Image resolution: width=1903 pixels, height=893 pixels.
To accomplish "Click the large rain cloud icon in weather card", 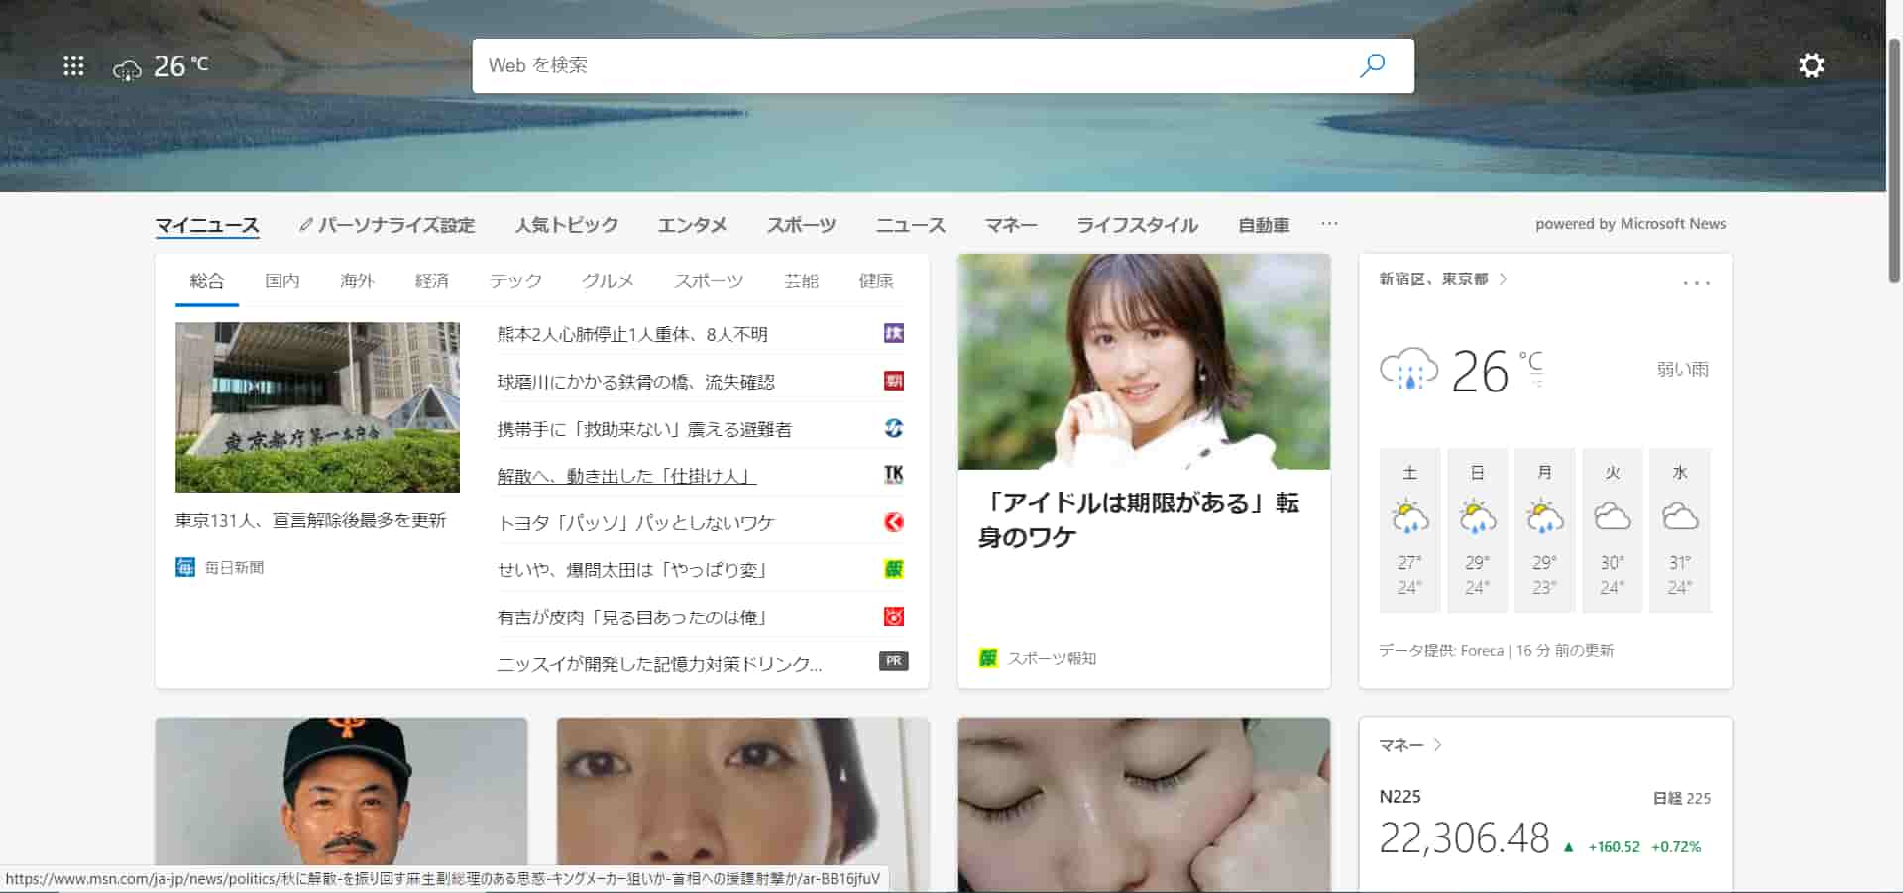I will [x=1408, y=370].
